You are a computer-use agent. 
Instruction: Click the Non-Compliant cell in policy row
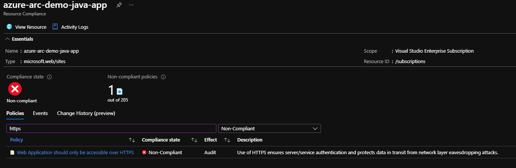pyautogui.click(x=162, y=152)
